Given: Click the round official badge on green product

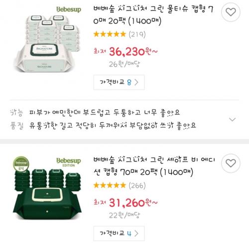Looking at the screenshot, I should click(21, 164).
